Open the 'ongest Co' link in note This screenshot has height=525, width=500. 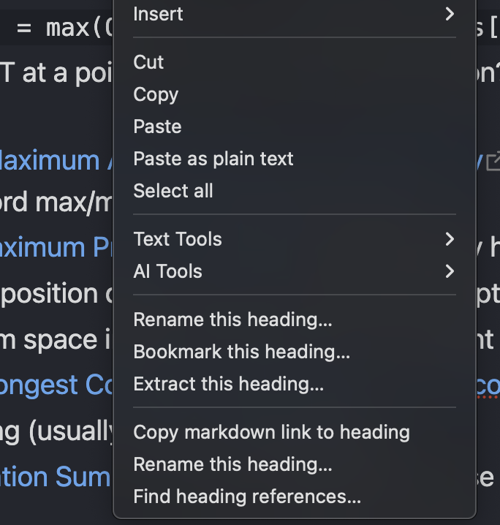pos(56,385)
